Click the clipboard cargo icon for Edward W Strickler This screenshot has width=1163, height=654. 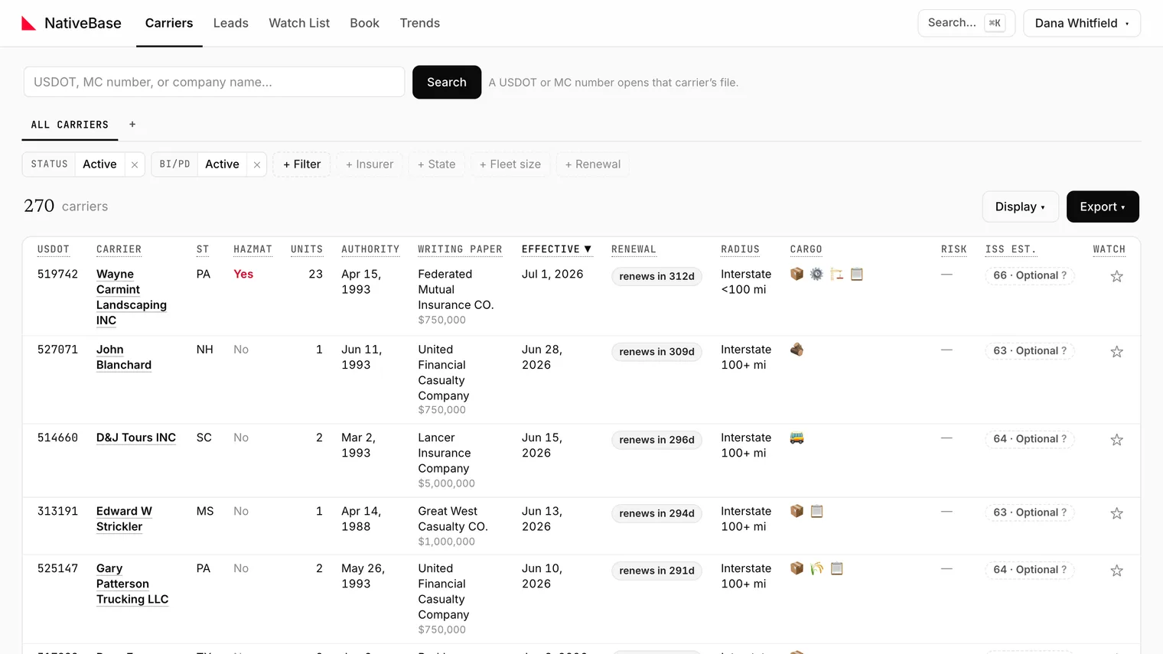[816, 511]
